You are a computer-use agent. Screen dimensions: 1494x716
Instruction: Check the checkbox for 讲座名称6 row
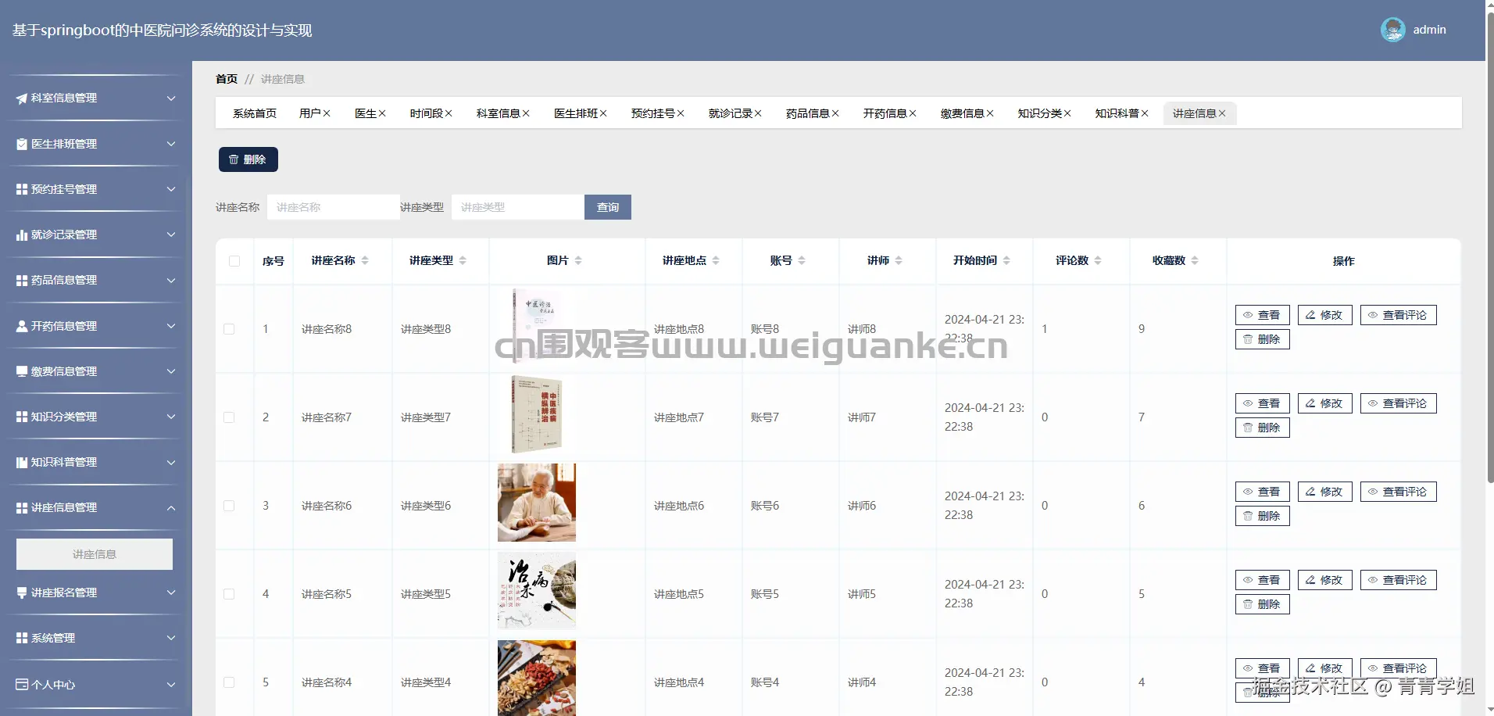pyautogui.click(x=229, y=506)
